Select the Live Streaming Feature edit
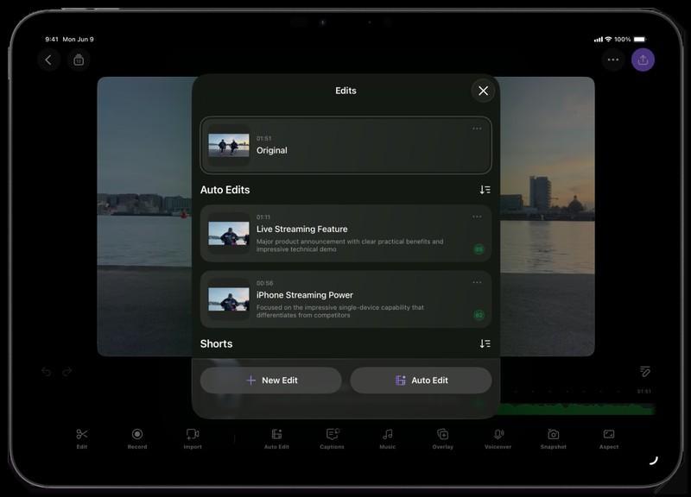This screenshot has height=497, width=691. [x=345, y=234]
